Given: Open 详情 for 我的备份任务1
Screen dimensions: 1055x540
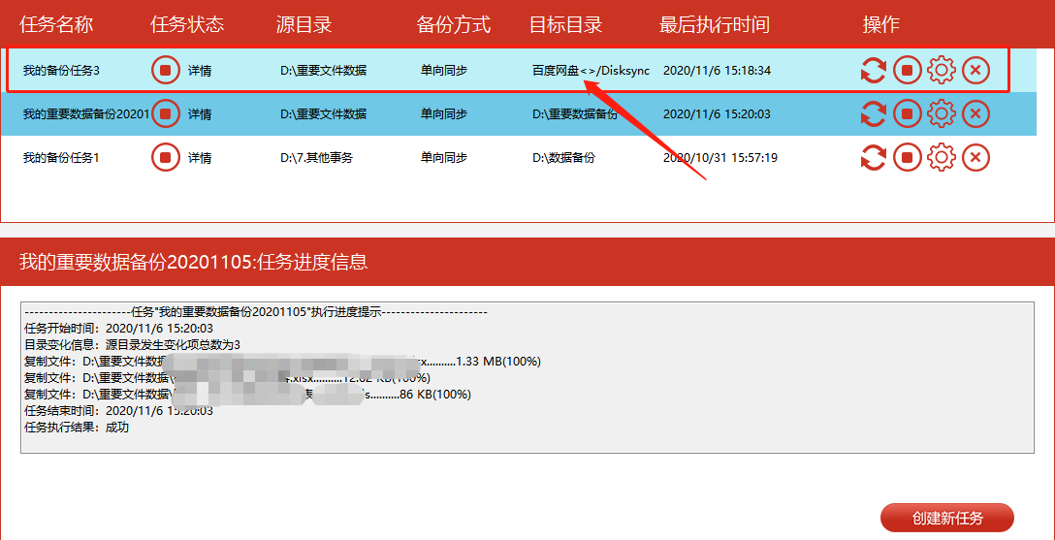Looking at the screenshot, I should 200,157.
